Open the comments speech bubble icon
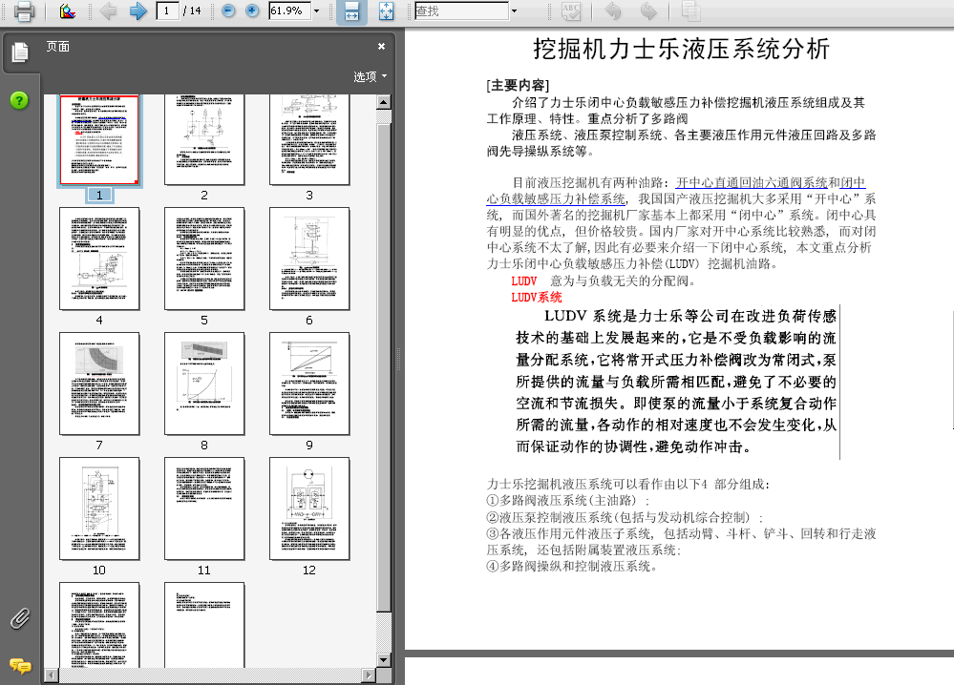The height and width of the screenshot is (685, 954). (x=20, y=666)
